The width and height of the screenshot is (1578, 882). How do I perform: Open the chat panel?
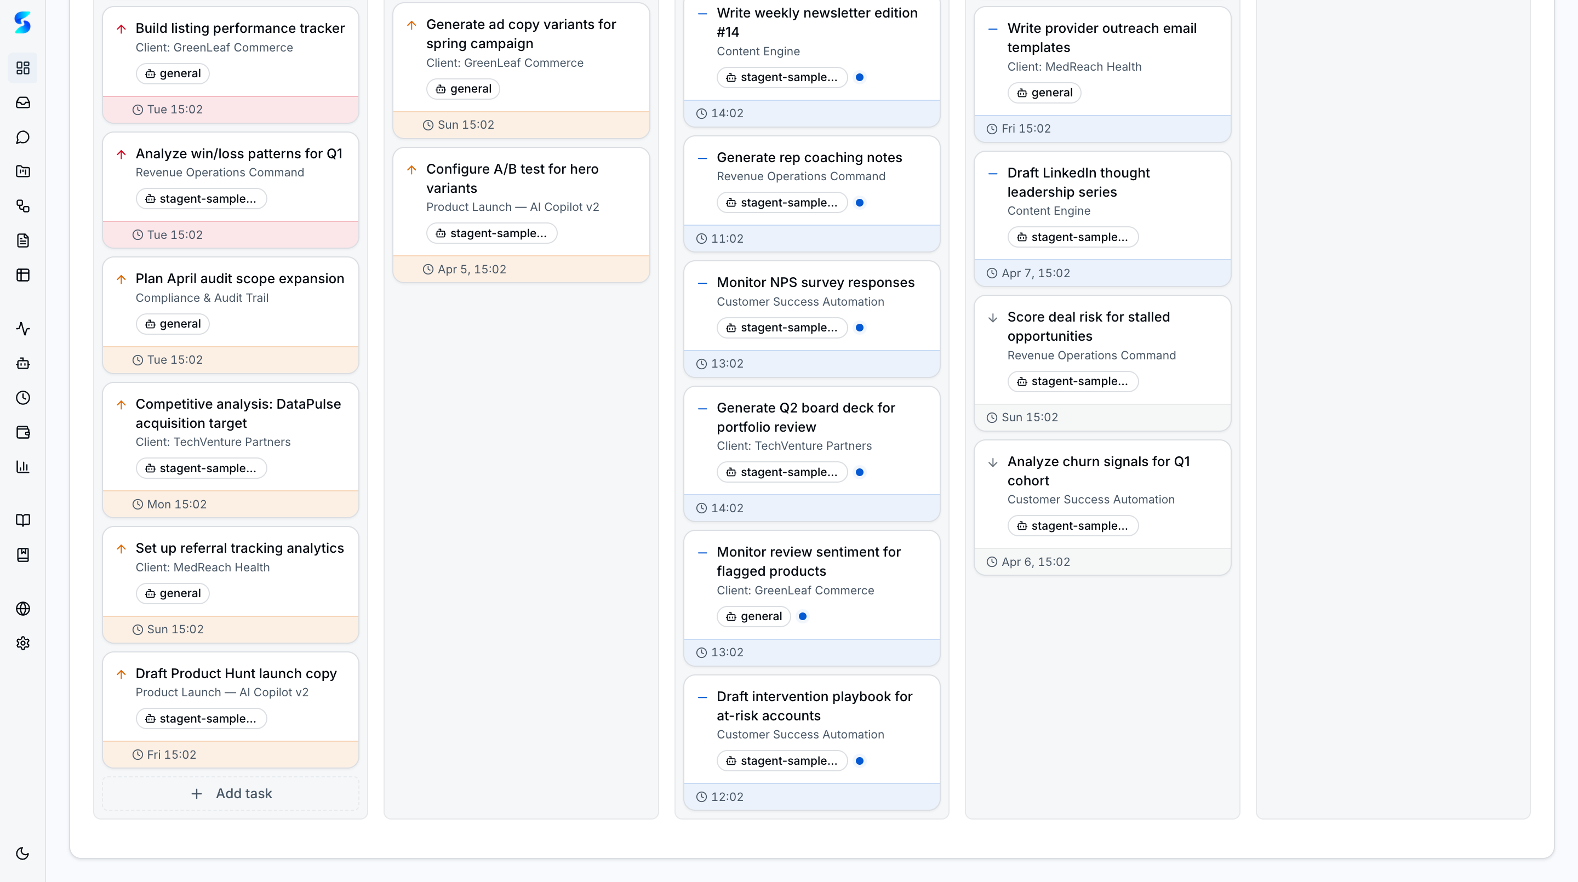23,136
